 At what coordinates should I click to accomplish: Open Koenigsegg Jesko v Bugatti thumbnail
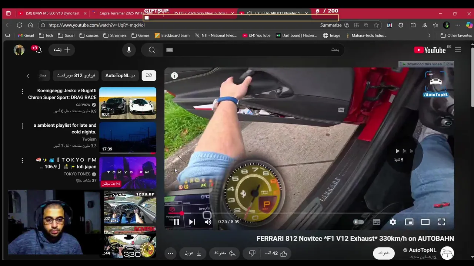[128, 103]
